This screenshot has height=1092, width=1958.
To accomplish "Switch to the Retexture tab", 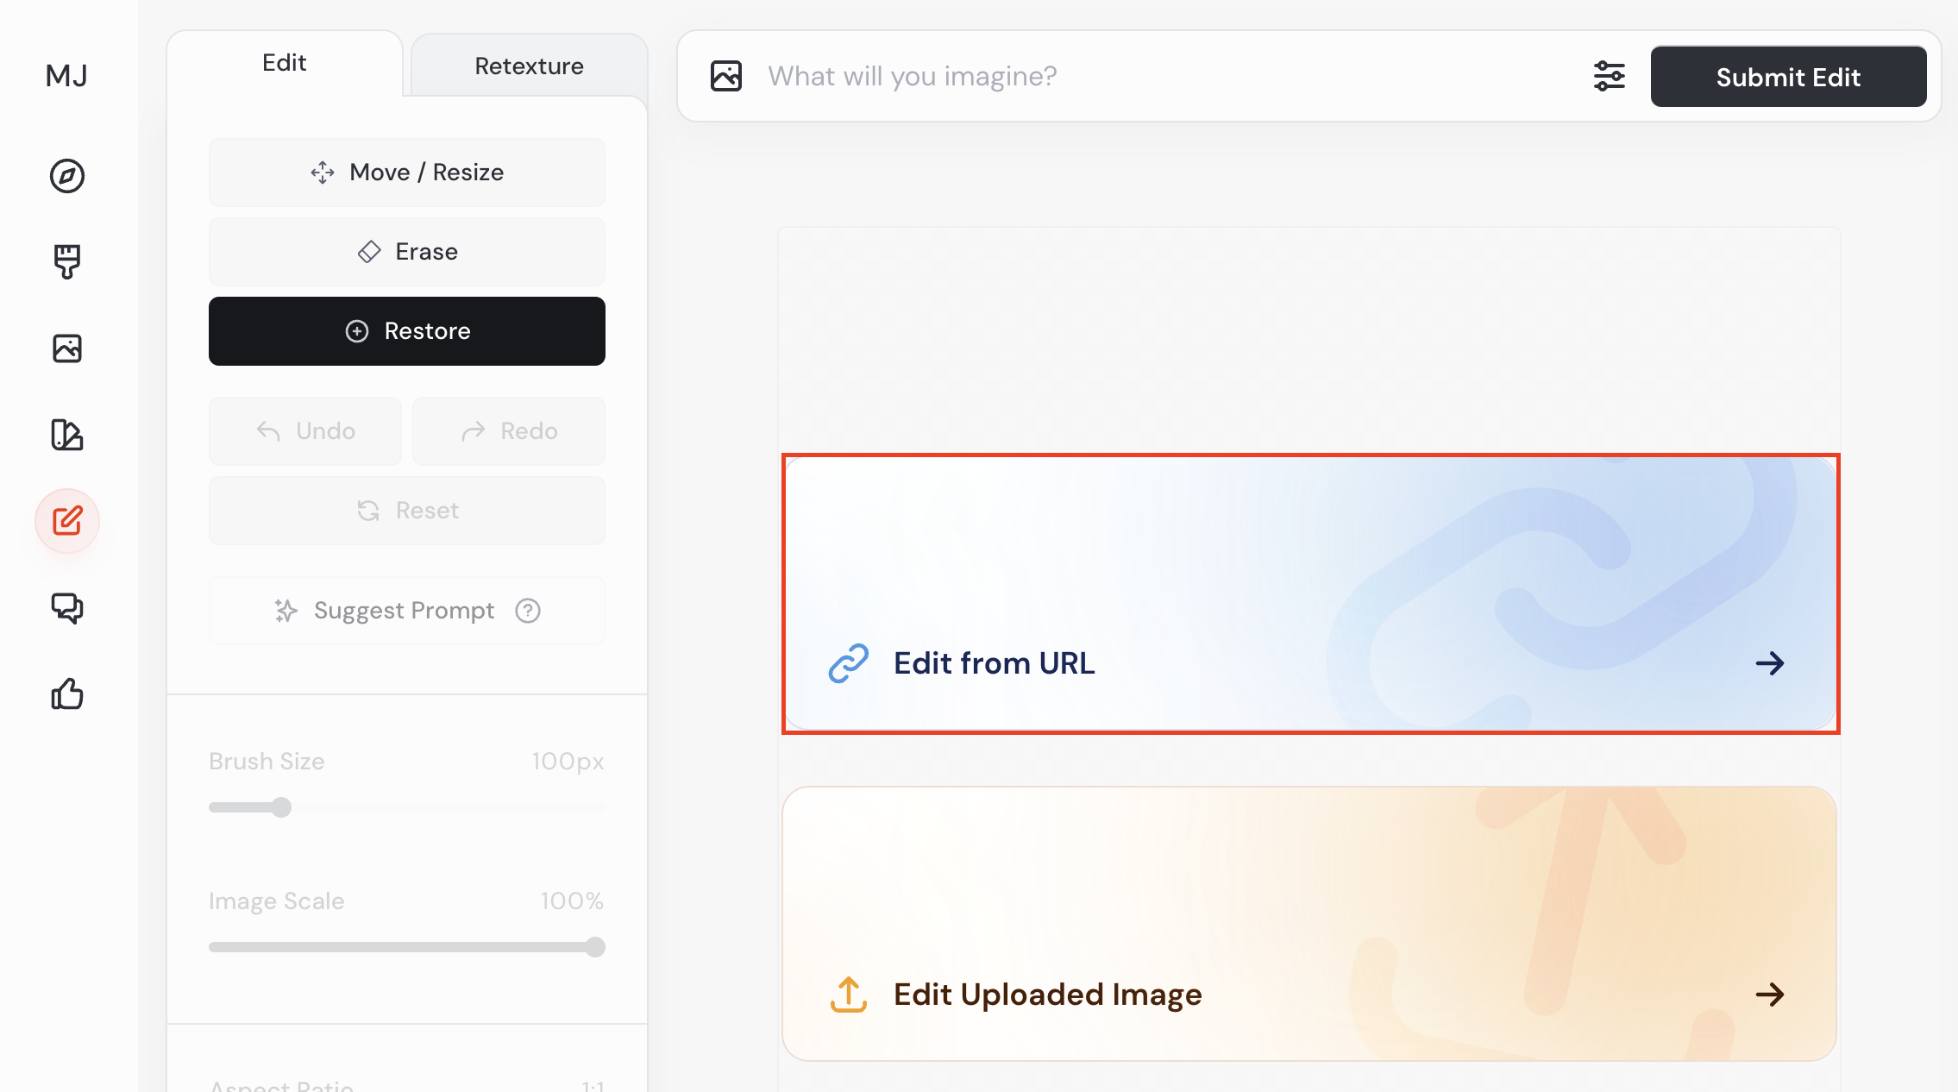I will click(529, 66).
